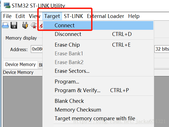Select Target memory compare with file
The image size is (169, 127).
[x=95, y=119]
